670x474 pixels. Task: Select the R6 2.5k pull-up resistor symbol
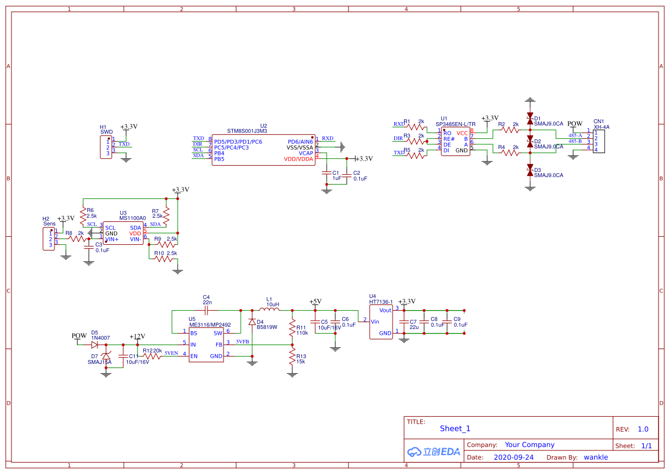pyautogui.click(x=83, y=216)
